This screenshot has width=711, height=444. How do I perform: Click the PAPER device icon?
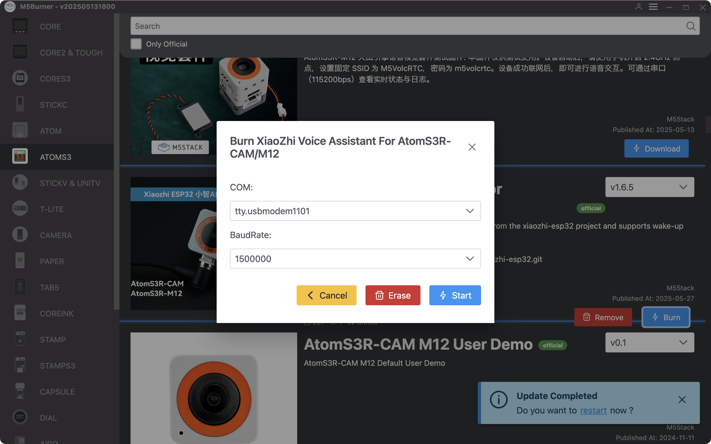(20, 261)
